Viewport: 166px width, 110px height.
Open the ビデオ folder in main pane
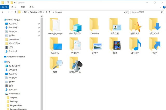(x=115, y=46)
